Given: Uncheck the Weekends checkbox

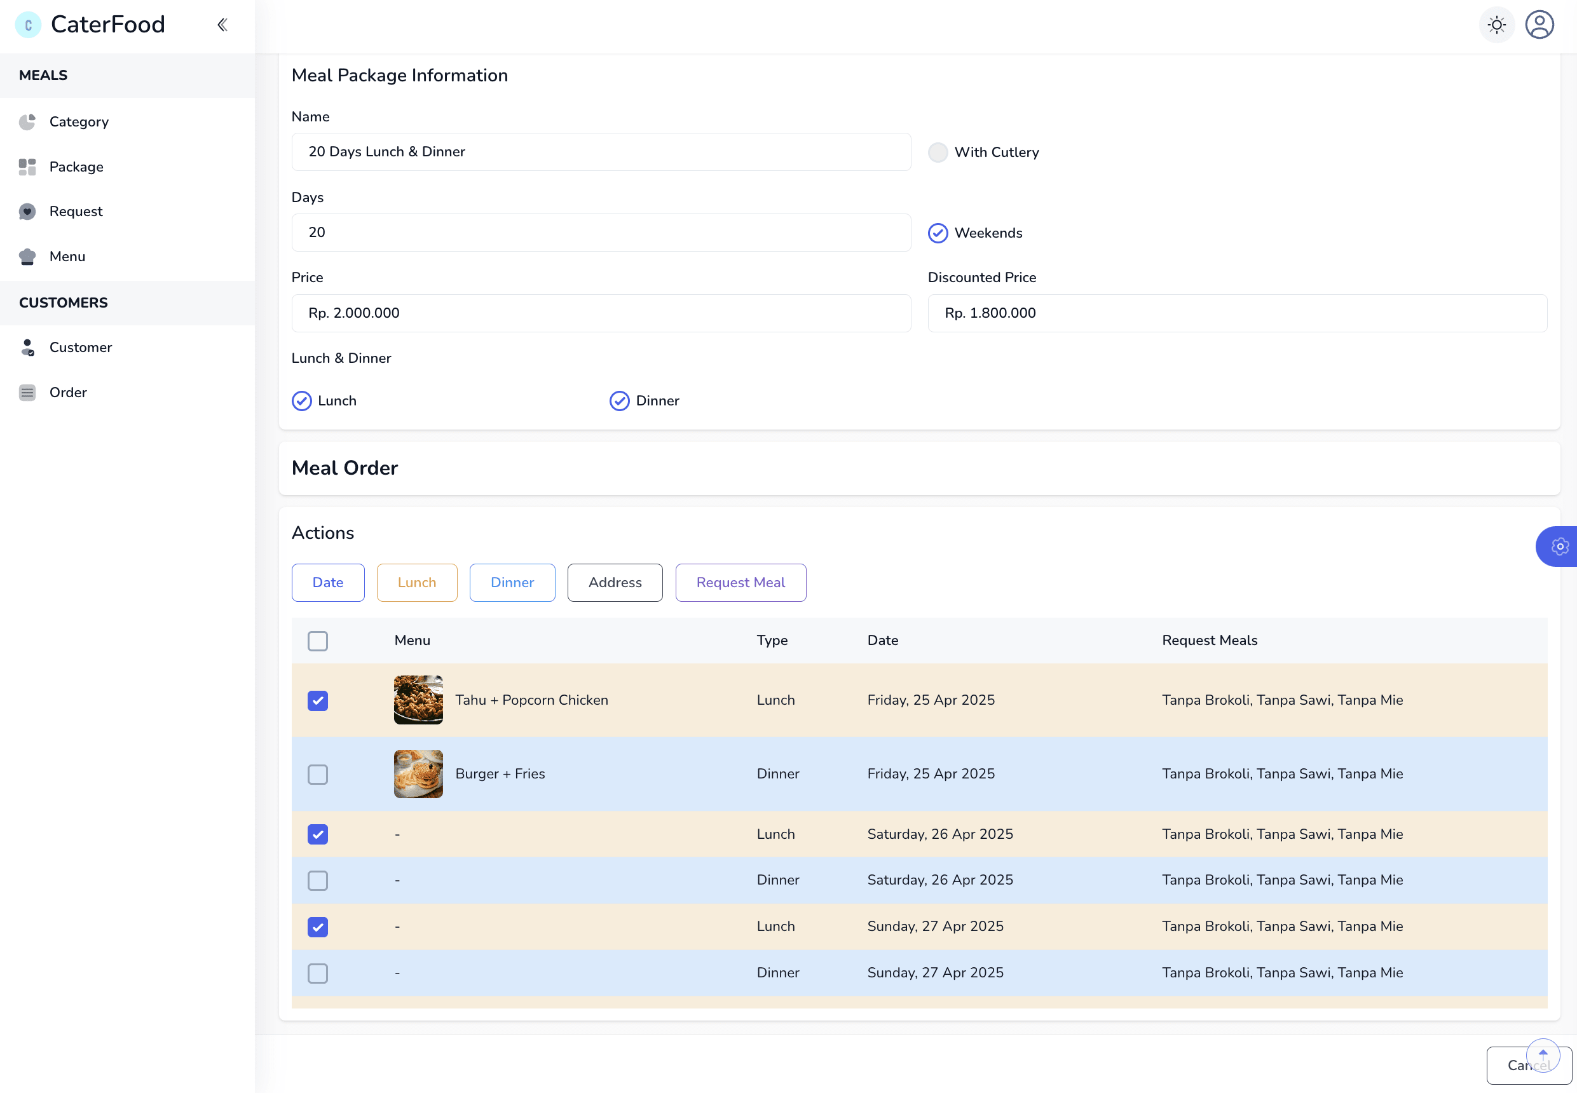Looking at the screenshot, I should point(937,233).
